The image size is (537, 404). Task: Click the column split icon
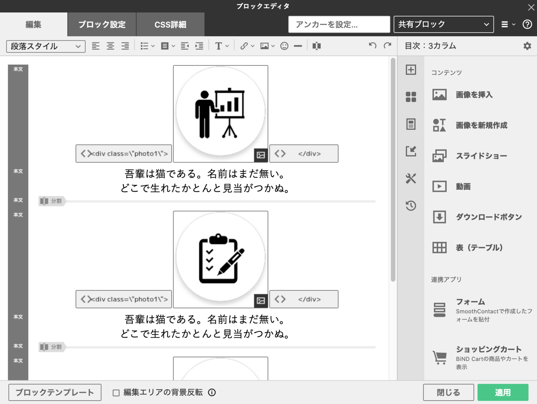317,46
